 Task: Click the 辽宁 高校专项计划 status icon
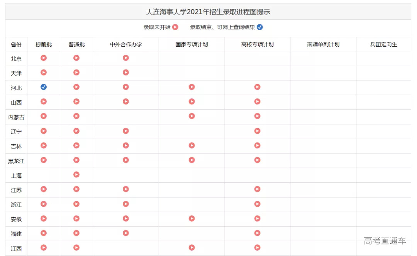(257, 131)
